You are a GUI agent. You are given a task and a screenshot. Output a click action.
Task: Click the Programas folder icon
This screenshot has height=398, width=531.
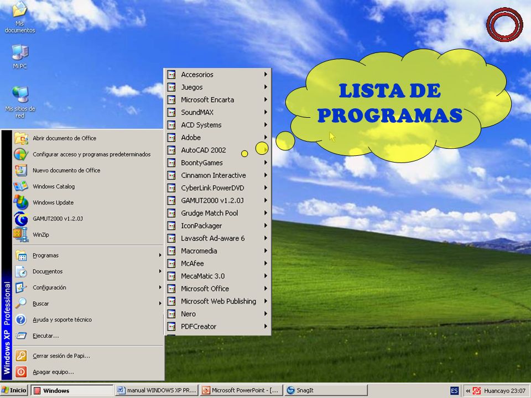(x=21, y=255)
